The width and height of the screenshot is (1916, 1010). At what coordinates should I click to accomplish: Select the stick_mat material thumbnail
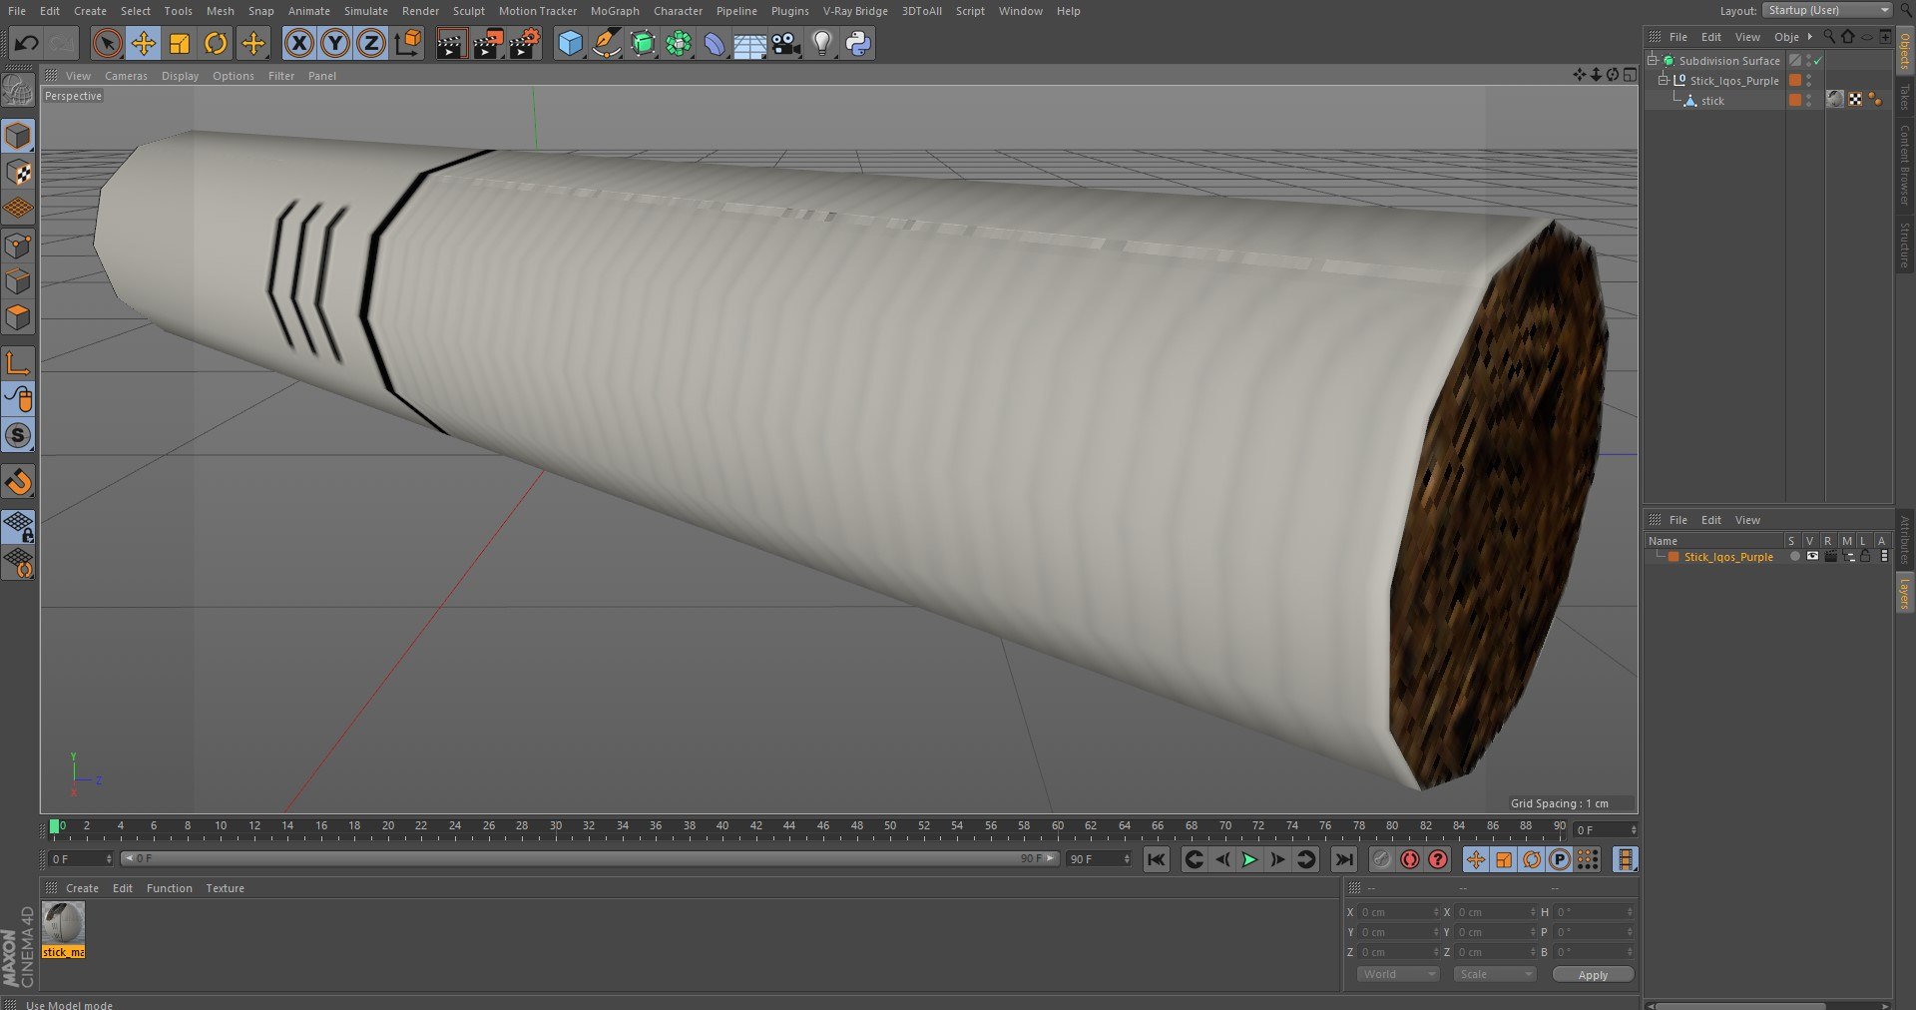pyautogui.click(x=64, y=924)
